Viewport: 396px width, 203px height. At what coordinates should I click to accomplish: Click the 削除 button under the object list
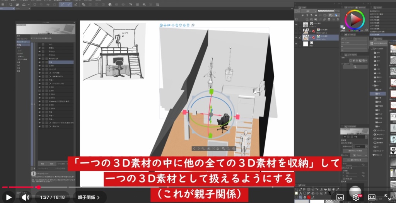tap(51, 164)
